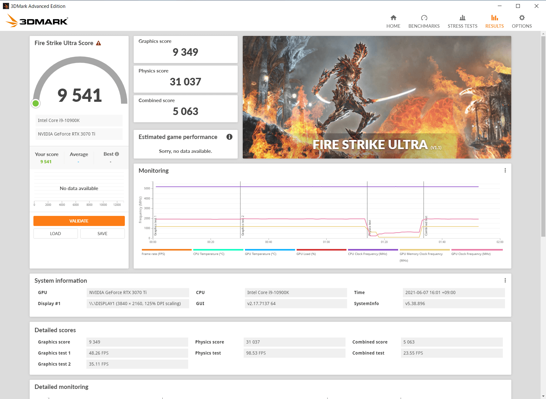This screenshot has width=546, height=399.
Task: Click the Home house icon
Action: [x=393, y=18]
